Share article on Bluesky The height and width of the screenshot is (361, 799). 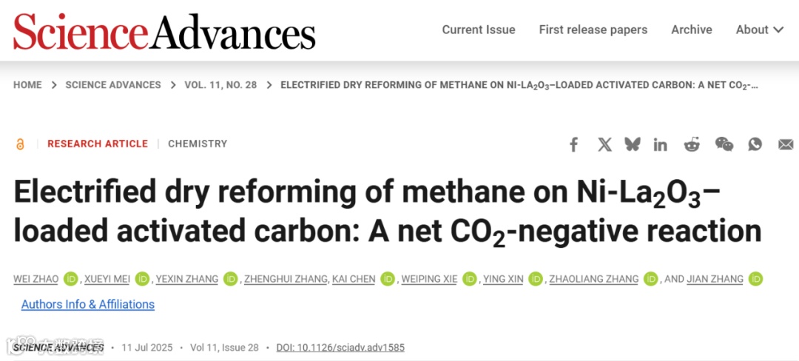(633, 144)
